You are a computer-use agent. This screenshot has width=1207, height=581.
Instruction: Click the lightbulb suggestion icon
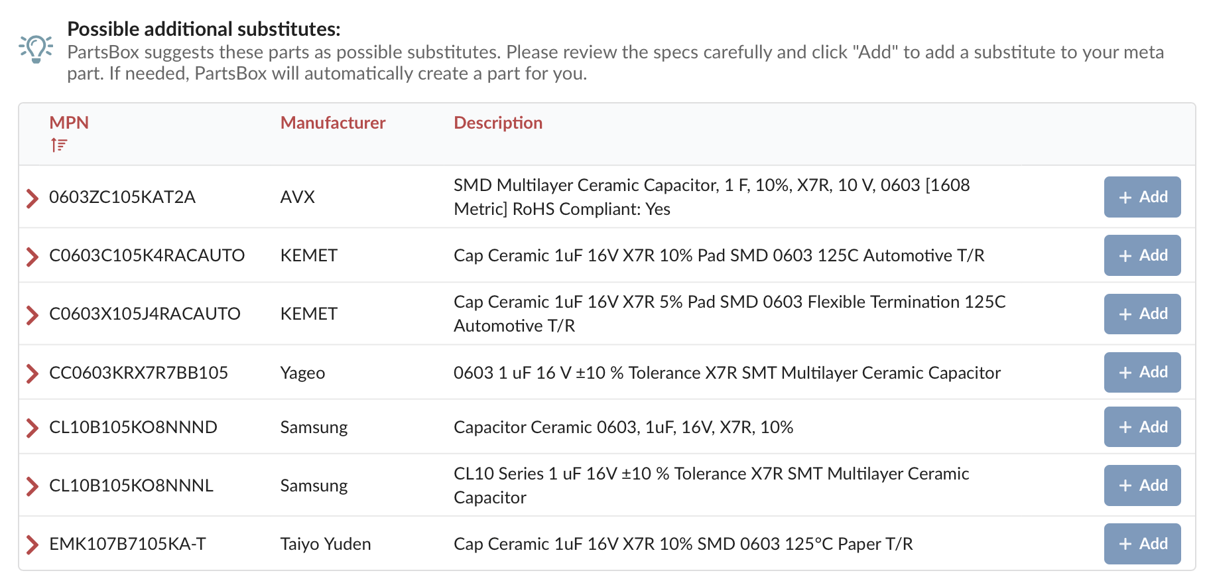[36, 48]
